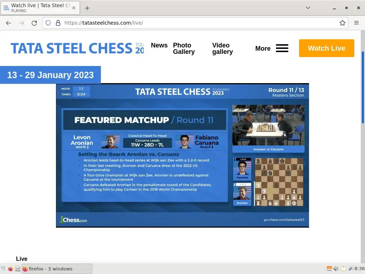Expand the More hamburger menu
Screen dimensions: 365x274
click(272, 48)
